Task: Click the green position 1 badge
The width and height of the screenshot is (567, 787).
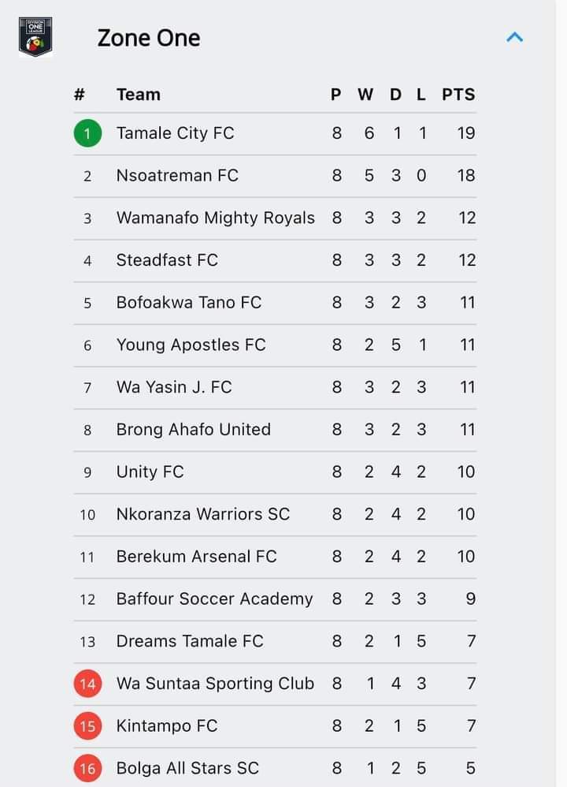Action: pos(87,133)
